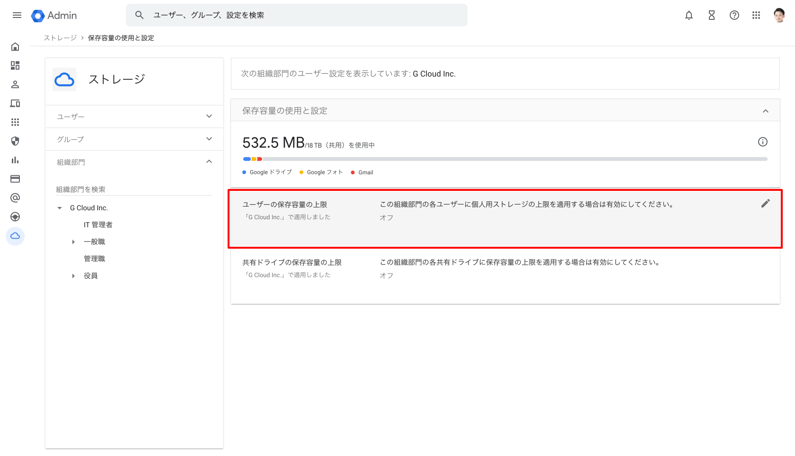Click the ユーザーの保存容量の上限 title
The width and height of the screenshot is (795, 456).
coord(285,205)
